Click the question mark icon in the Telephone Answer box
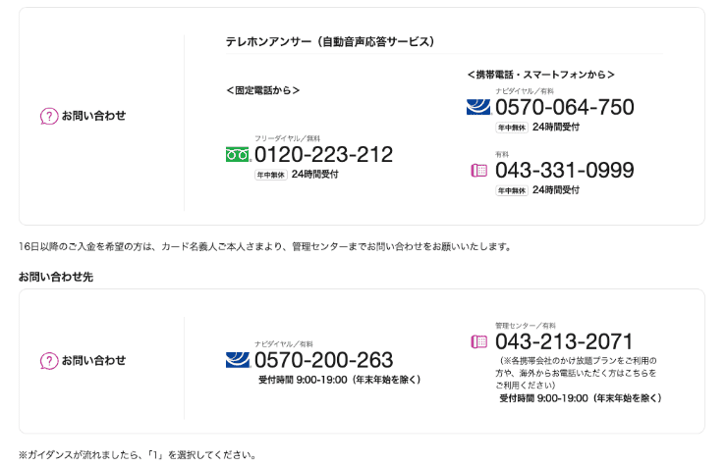 tap(48, 116)
